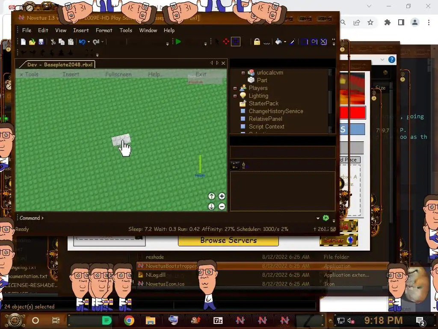The width and height of the screenshot is (438, 329).
Task: Click the Ungroup icon next to Group
Action: 314,42
